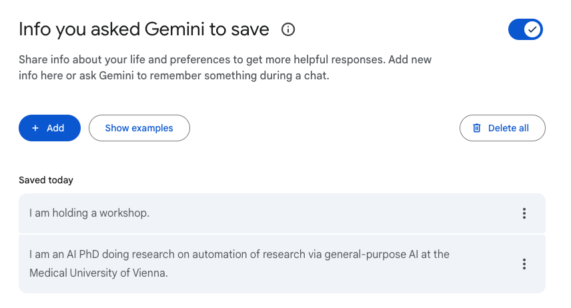Show examples of saved info
This screenshot has width=571, height=308.
[139, 128]
